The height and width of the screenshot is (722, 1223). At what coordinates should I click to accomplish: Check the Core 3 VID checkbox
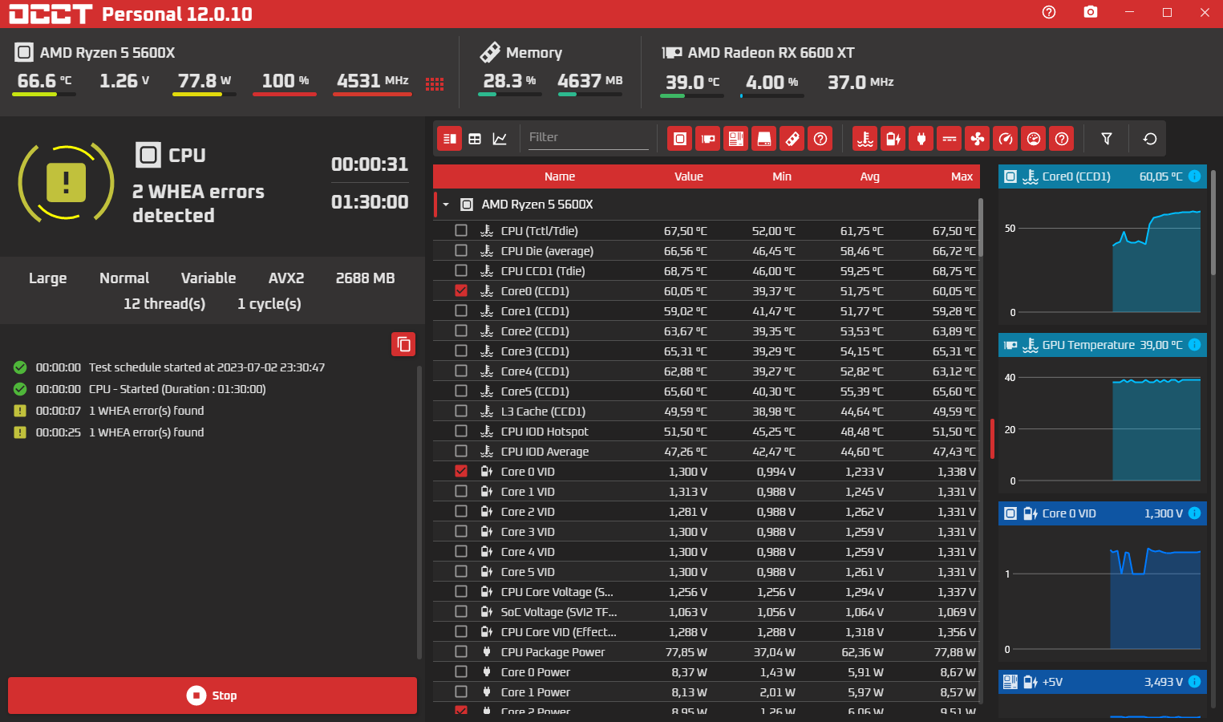(461, 531)
